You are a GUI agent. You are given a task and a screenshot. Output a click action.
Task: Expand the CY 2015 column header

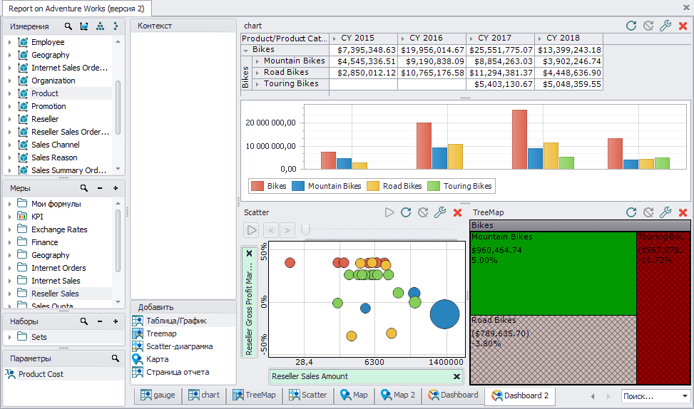point(335,39)
